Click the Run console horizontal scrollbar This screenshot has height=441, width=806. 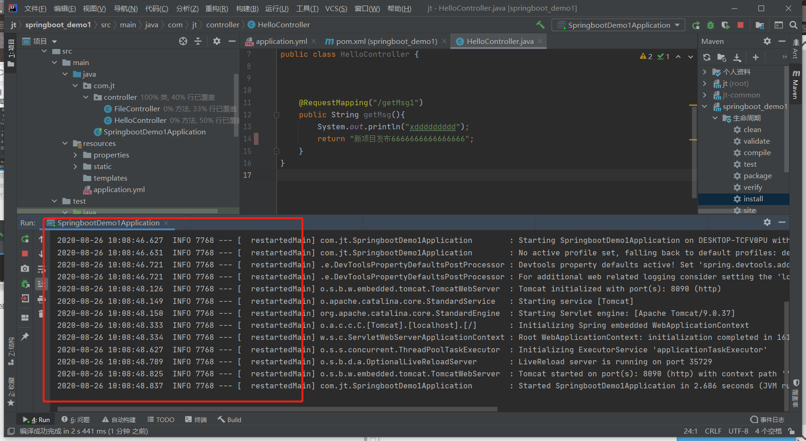click(277, 409)
